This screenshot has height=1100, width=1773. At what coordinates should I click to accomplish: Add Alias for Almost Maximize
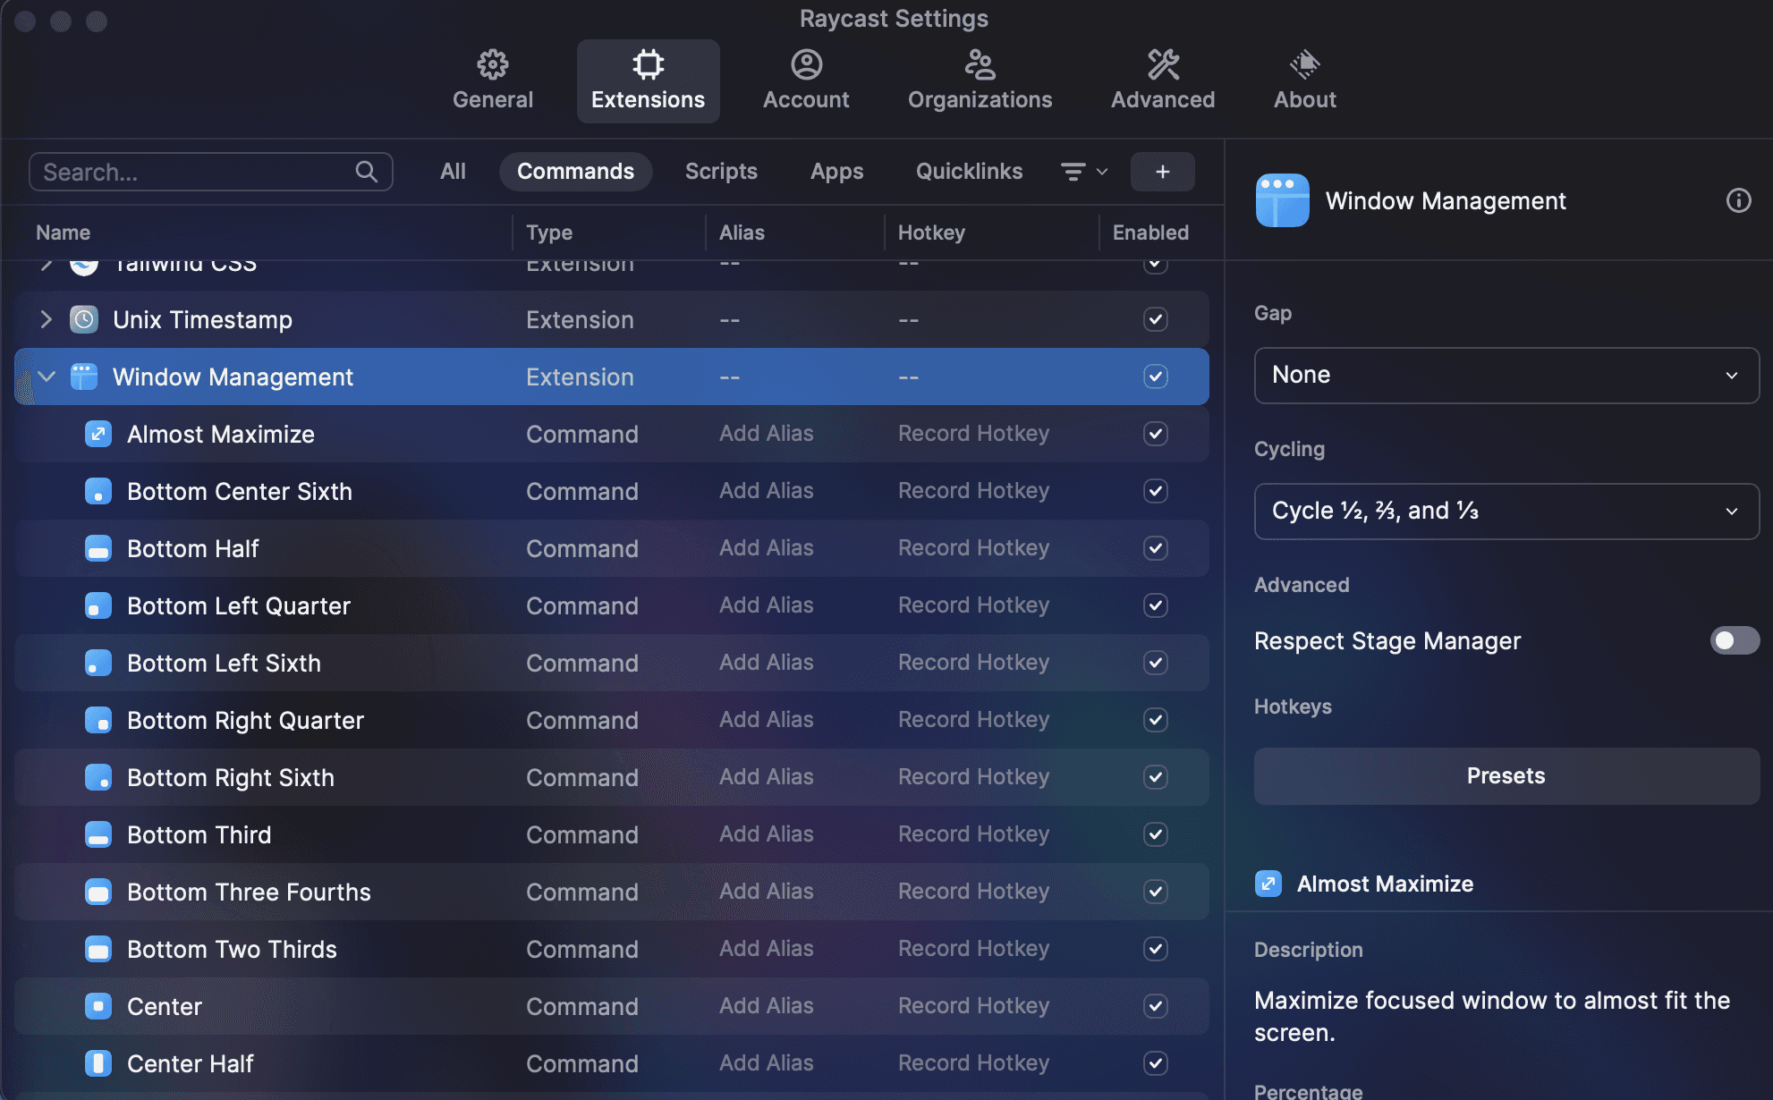[x=767, y=434]
